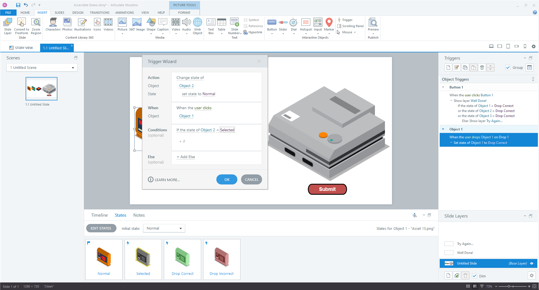The height and width of the screenshot is (290, 539).
Task: Click the zoom out minus button
Action: (496, 286)
